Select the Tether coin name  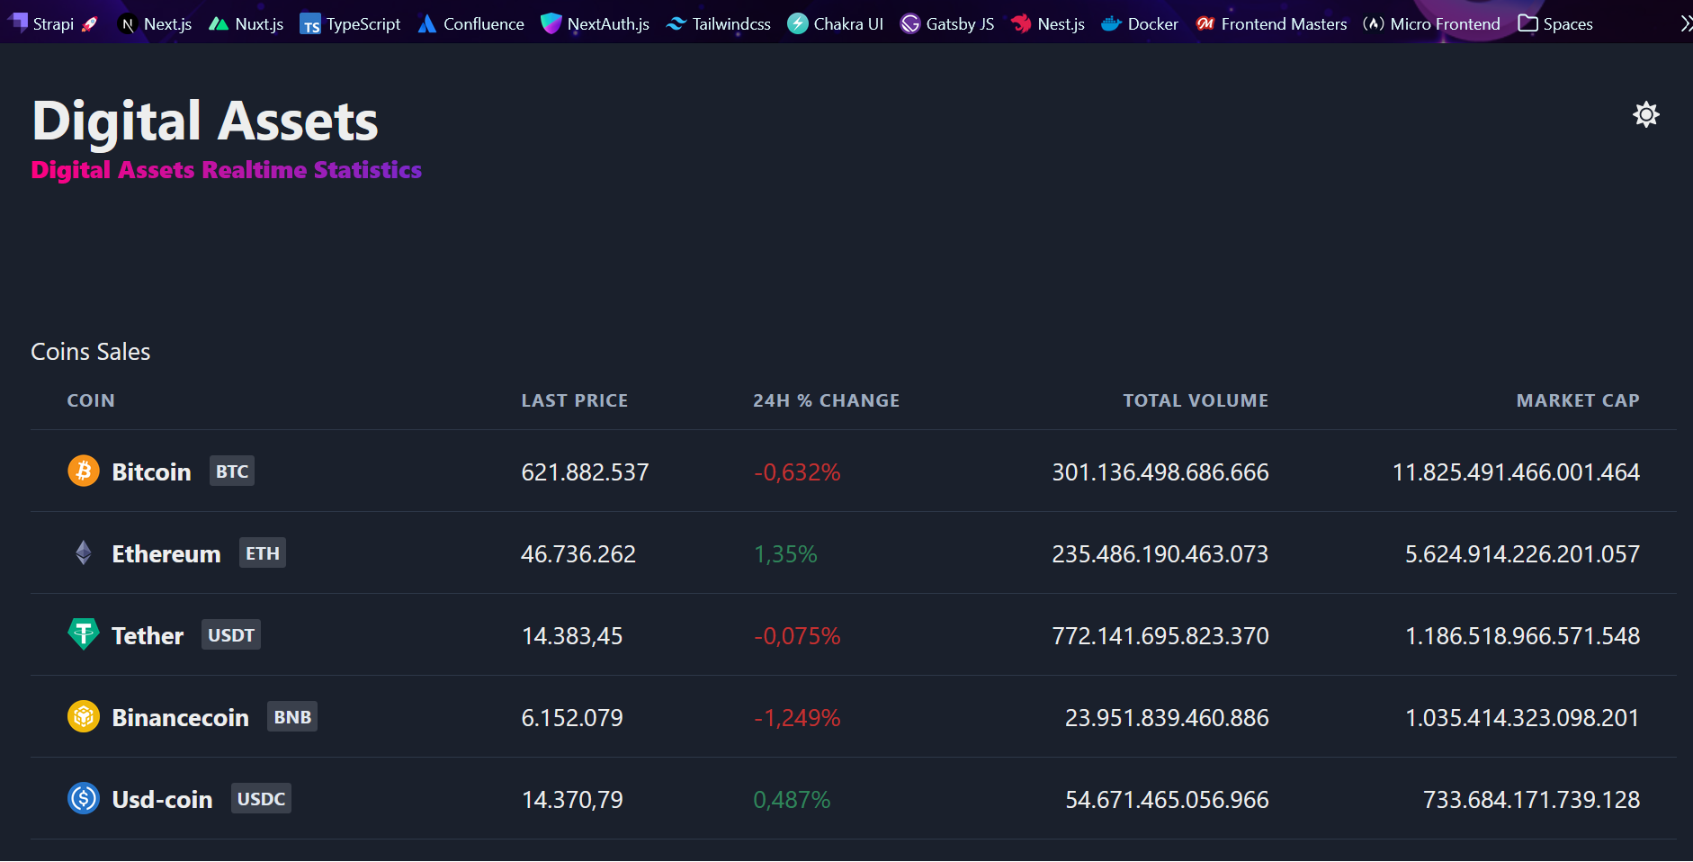148,635
